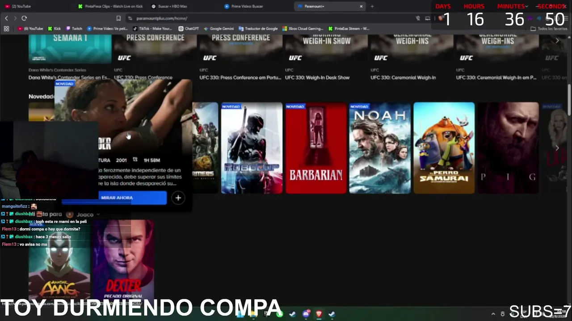Open the Xbox Cloud Gaming bookmark
This screenshot has width=572, height=321.
[x=303, y=29]
